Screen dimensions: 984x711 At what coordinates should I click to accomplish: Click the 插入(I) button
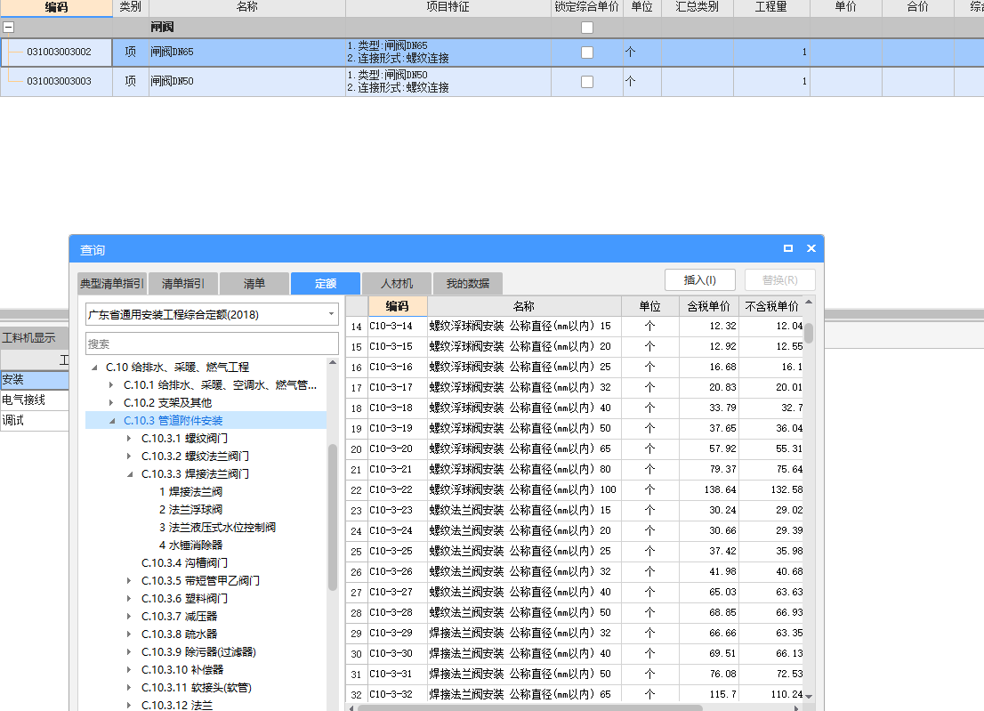(699, 280)
